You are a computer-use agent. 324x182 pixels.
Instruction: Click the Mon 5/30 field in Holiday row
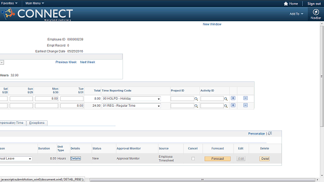tap(47, 99)
